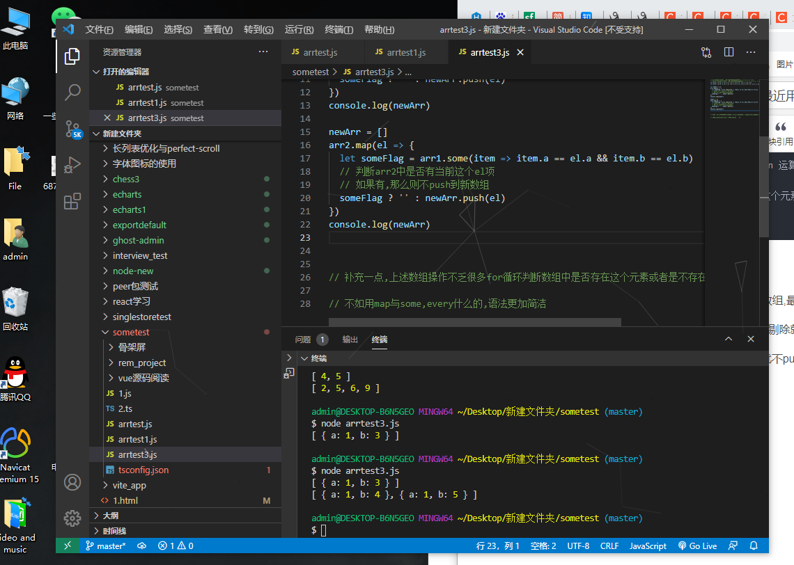Open editor more actions ellipsis
Screen dimensions: 794x565
(x=751, y=52)
